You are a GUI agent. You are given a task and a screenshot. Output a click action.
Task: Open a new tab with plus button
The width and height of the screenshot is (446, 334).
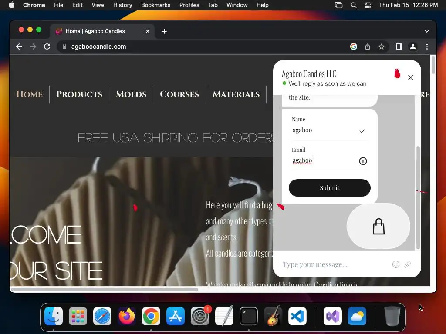click(164, 31)
